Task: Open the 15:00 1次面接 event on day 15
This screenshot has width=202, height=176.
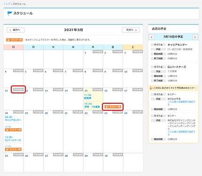Action: (92, 105)
